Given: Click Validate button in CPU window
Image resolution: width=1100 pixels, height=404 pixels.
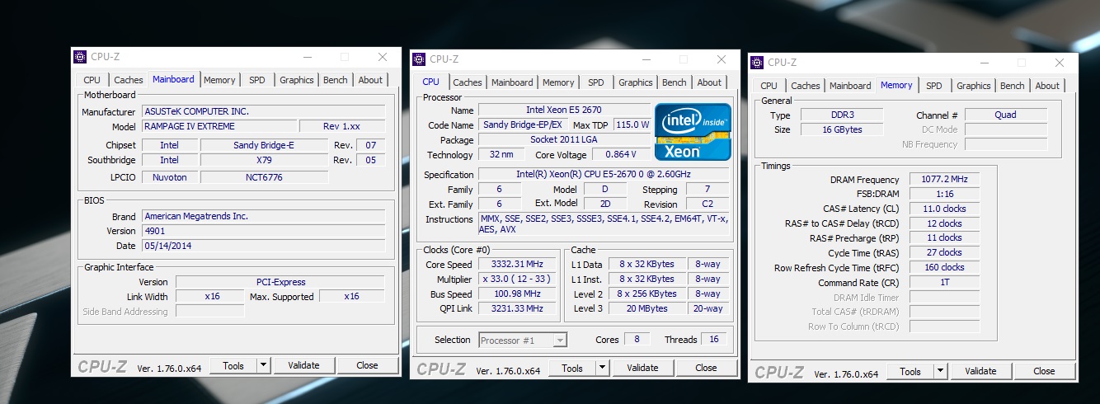Looking at the screenshot, I should click(x=642, y=368).
